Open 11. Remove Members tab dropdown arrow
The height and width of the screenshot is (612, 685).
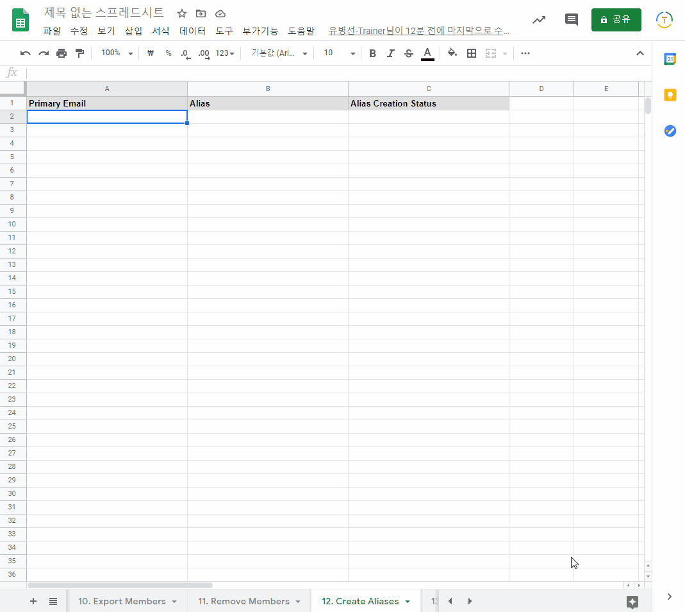click(298, 602)
